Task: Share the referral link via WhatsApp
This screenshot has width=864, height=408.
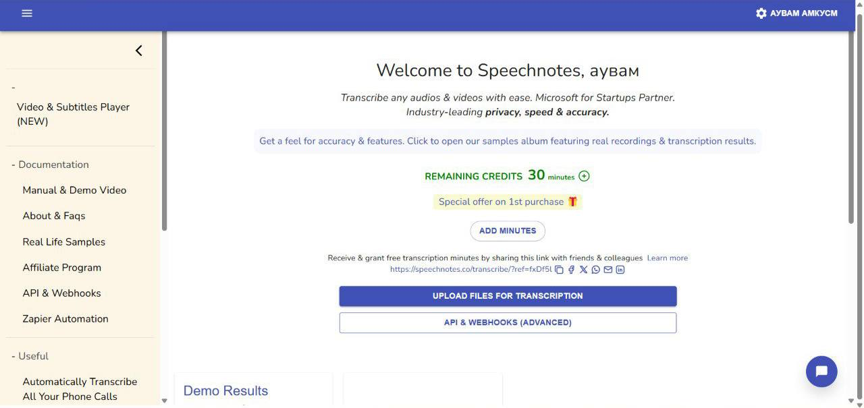Action: [x=595, y=270]
